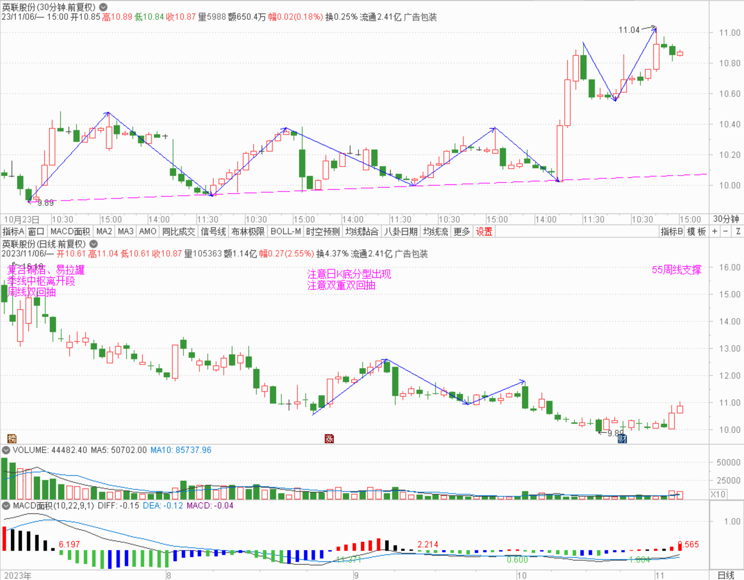Open the daily chart title dropdown arrow

(x=94, y=244)
